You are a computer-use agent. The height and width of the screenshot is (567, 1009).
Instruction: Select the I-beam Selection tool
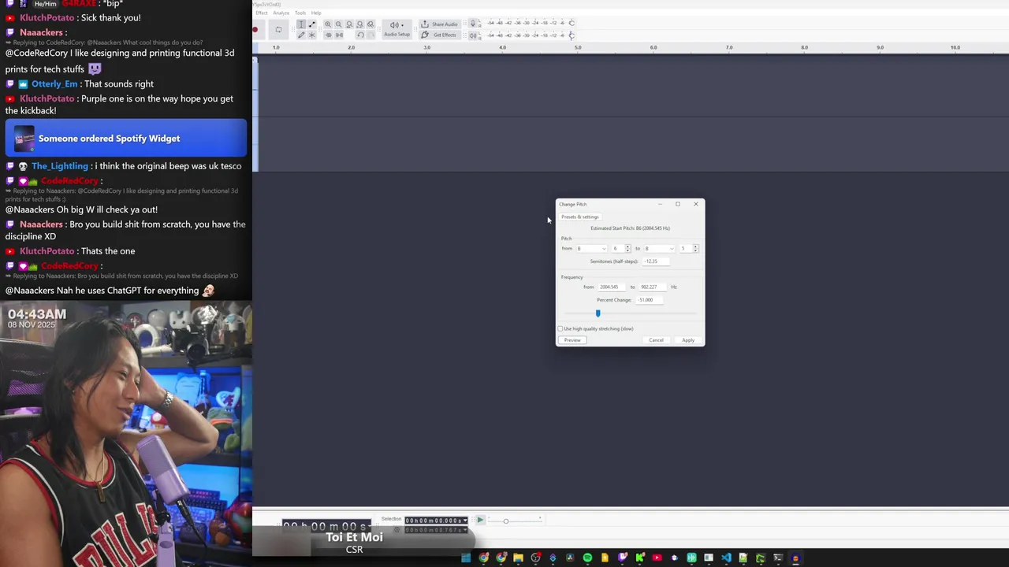pos(301,24)
